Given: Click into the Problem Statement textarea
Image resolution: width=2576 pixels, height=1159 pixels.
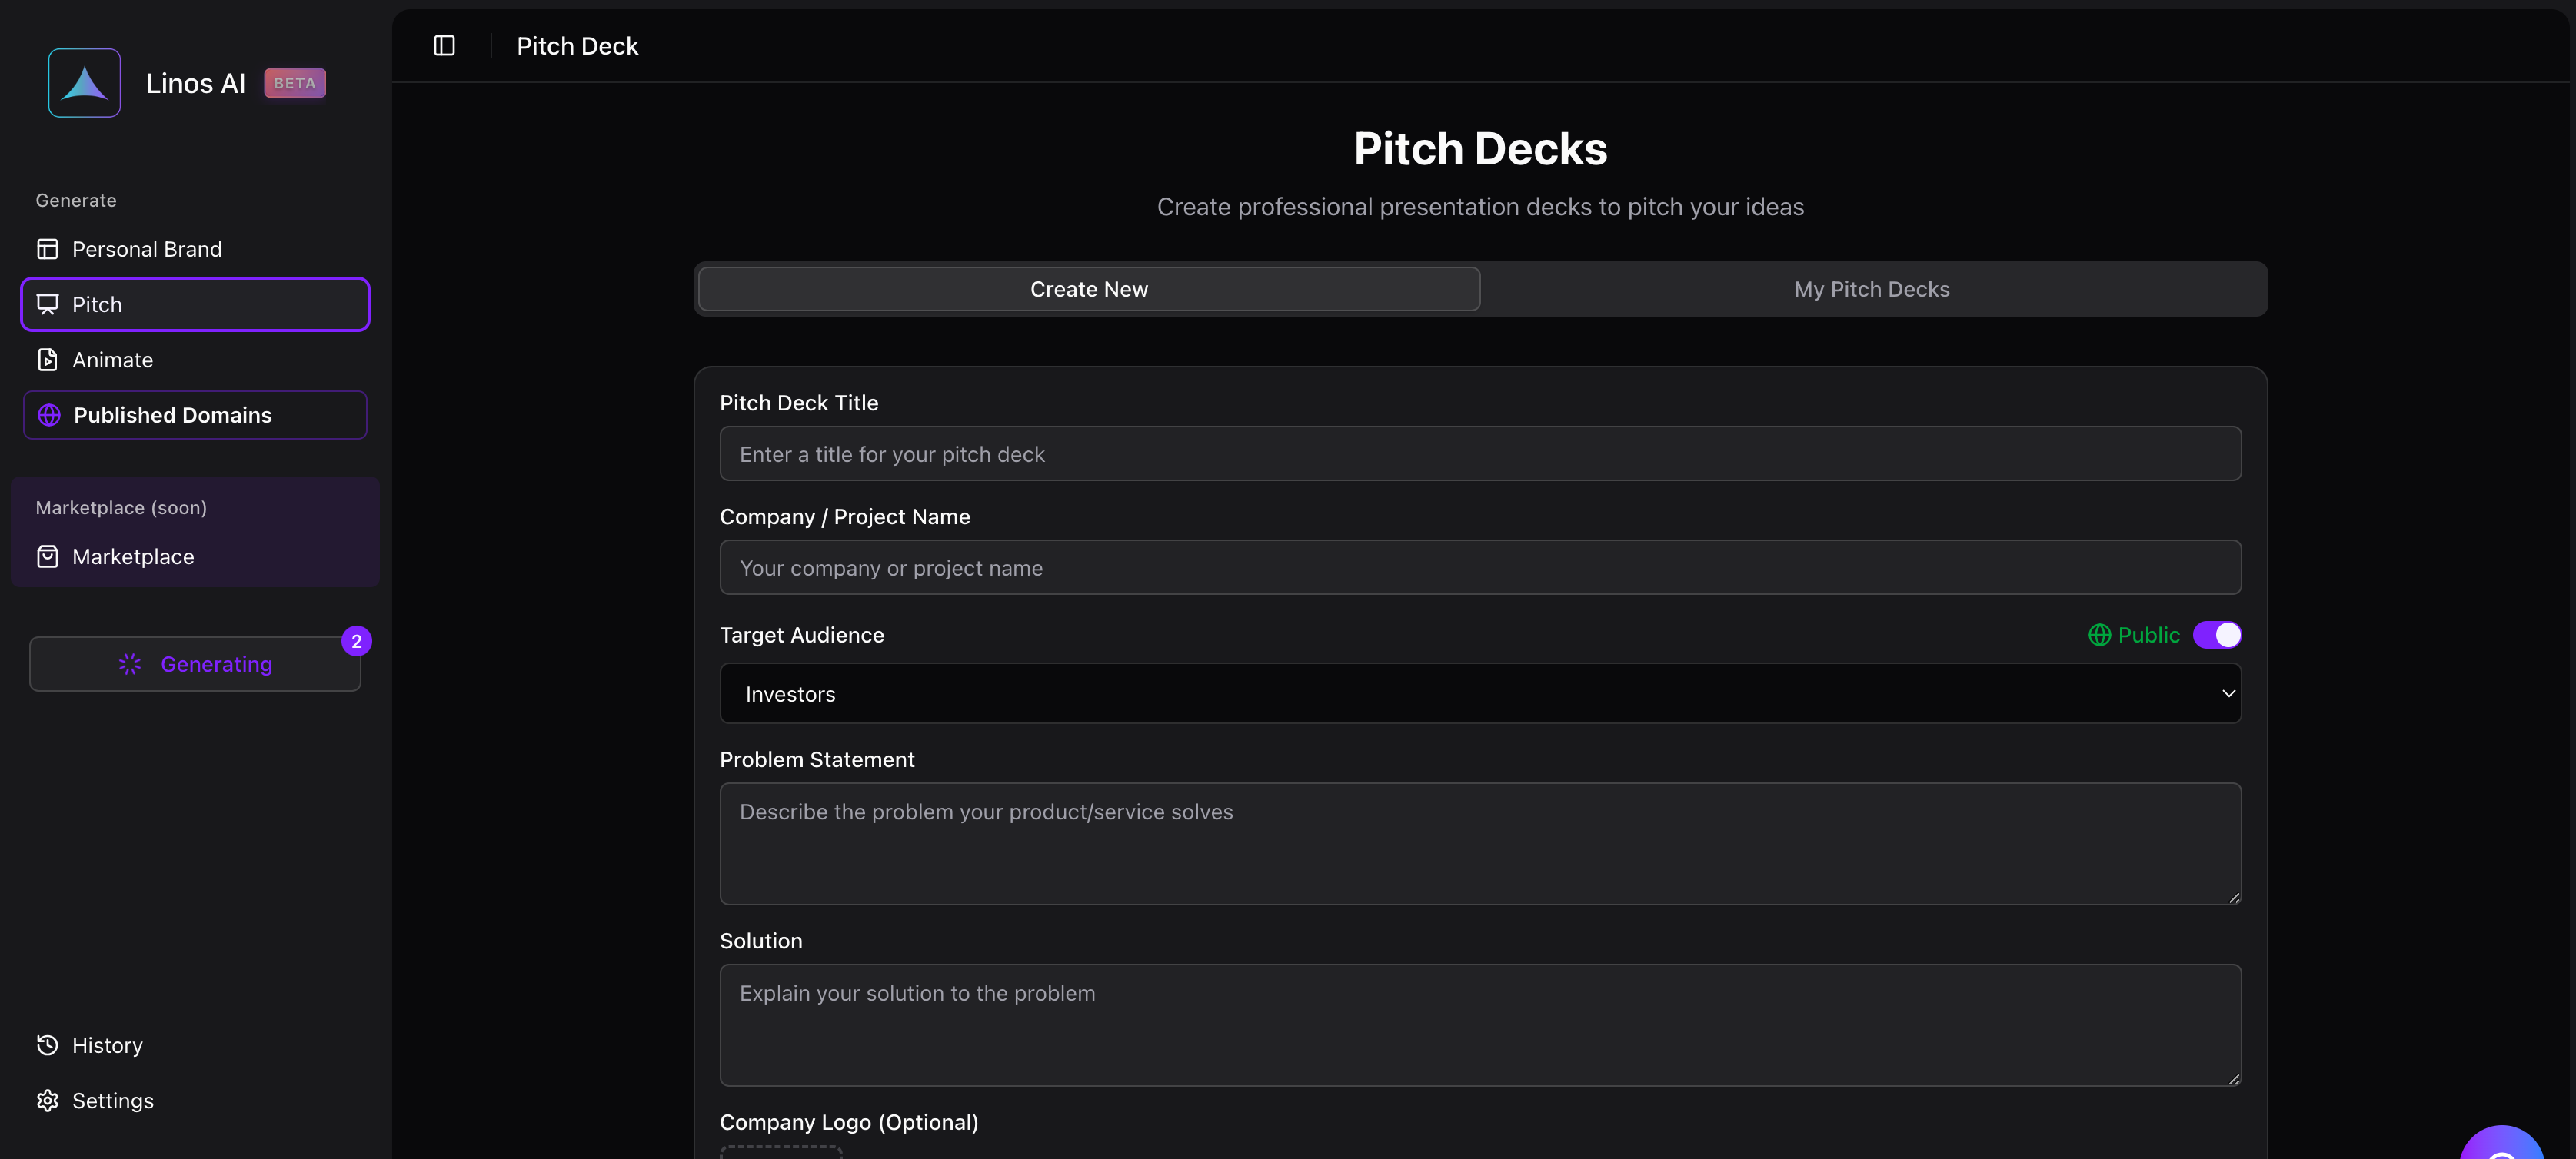Looking at the screenshot, I should pyautogui.click(x=1480, y=843).
